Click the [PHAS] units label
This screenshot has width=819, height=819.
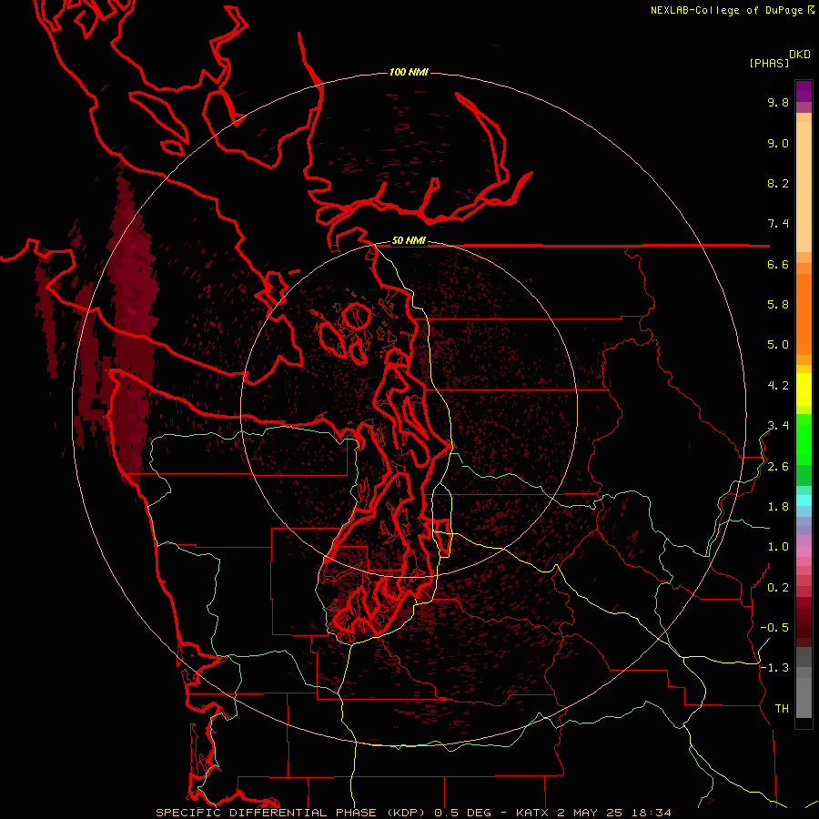click(x=769, y=64)
